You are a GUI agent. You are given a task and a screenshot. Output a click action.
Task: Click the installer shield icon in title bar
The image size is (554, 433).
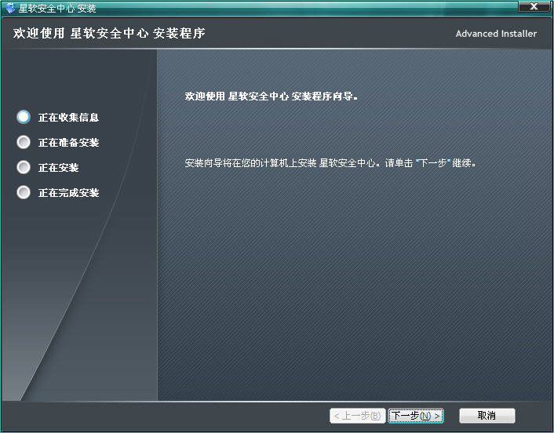(x=10, y=8)
